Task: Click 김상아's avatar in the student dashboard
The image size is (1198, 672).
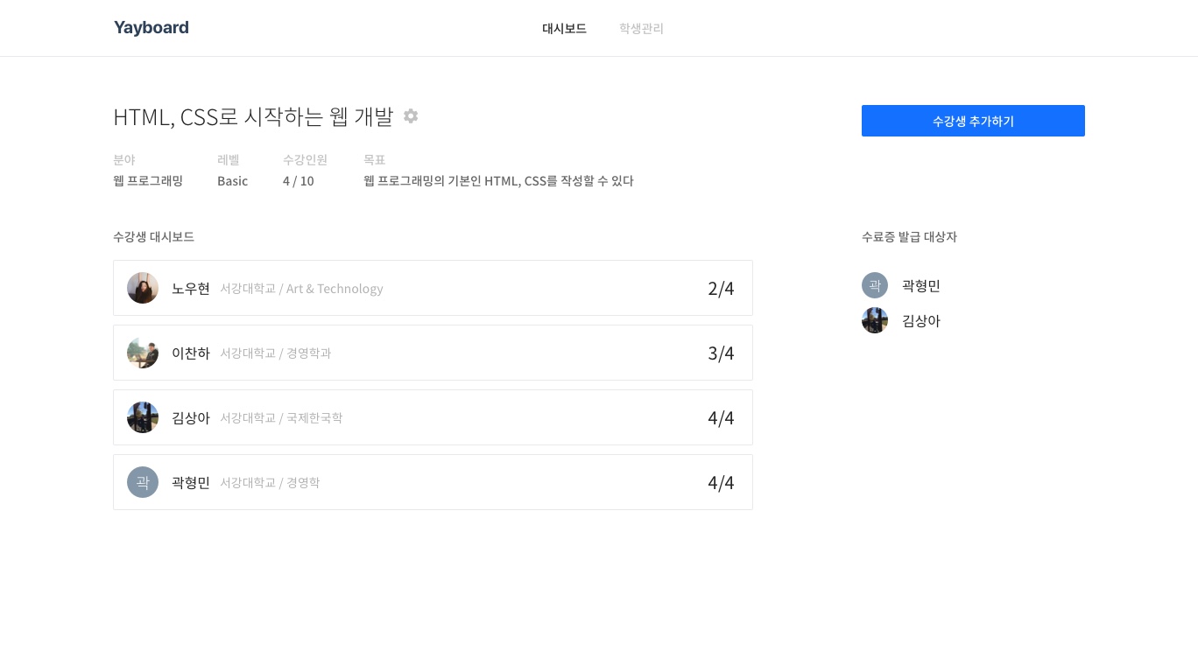Action: tap(143, 417)
